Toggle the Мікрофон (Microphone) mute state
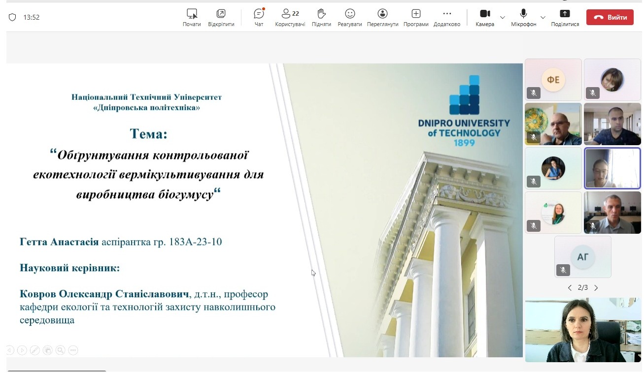The width and height of the screenshot is (644, 373). tap(523, 17)
